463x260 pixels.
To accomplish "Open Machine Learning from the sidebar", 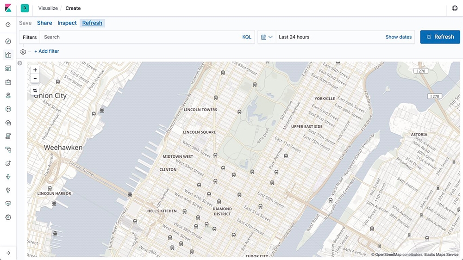I will 8,109.
